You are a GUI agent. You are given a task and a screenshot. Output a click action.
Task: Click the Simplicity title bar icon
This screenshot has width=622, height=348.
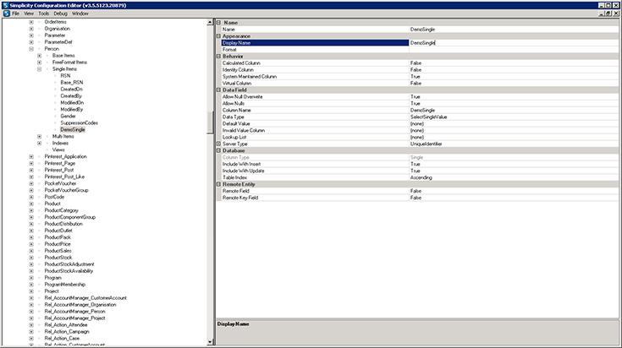pyautogui.click(x=5, y=5)
